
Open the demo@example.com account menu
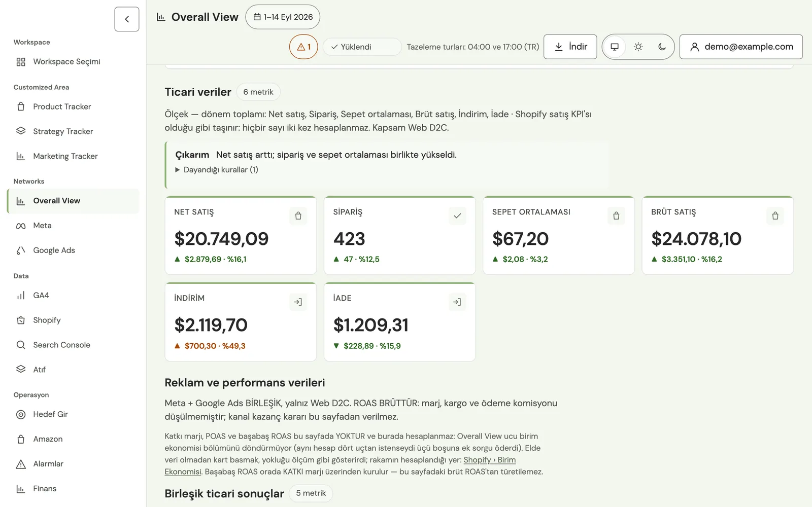(741, 47)
